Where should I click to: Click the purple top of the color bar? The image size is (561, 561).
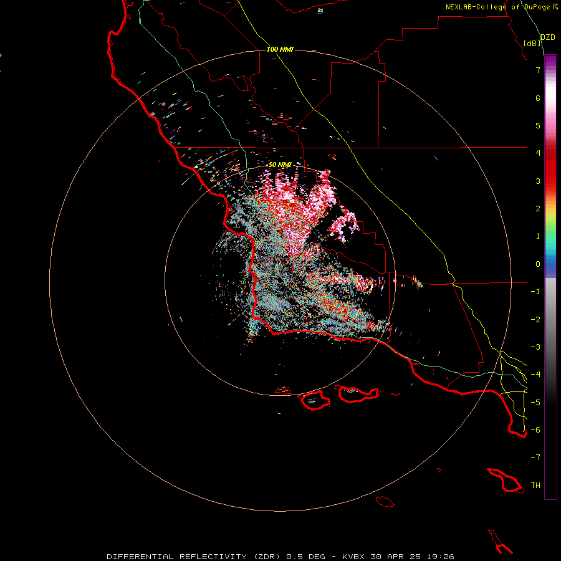pos(550,61)
